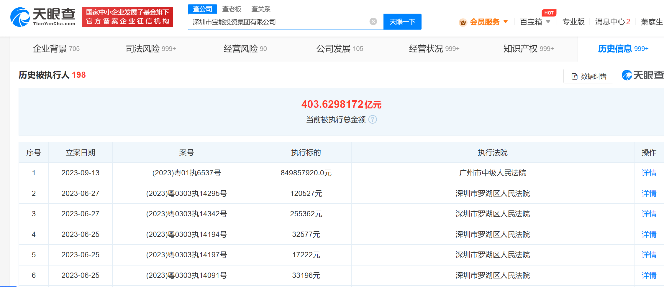Click the TianYanCha logo in header

[x=43, y=17]
